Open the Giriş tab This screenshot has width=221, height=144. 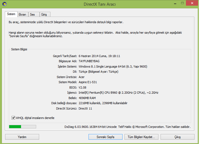45,15
